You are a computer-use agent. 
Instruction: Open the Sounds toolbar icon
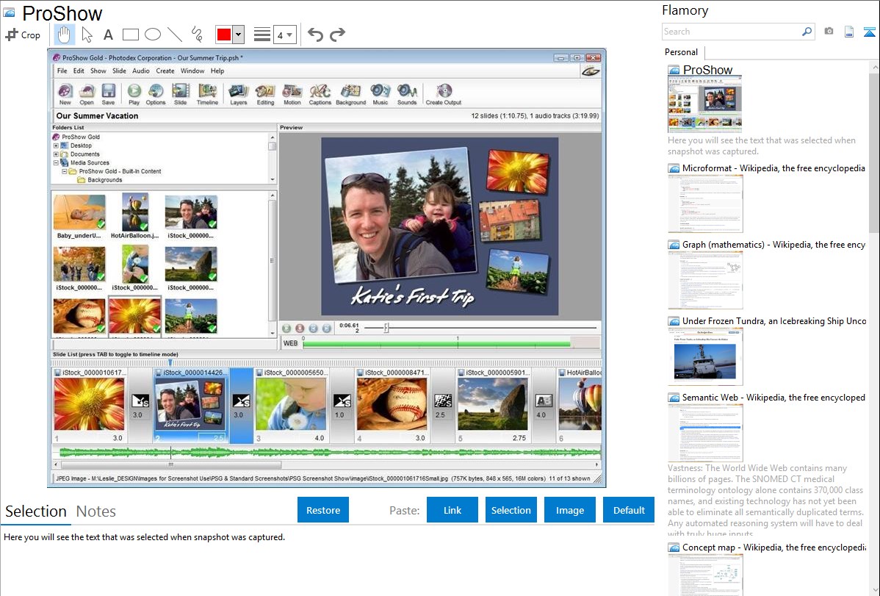pyautogui.click(x=407, y=94)
